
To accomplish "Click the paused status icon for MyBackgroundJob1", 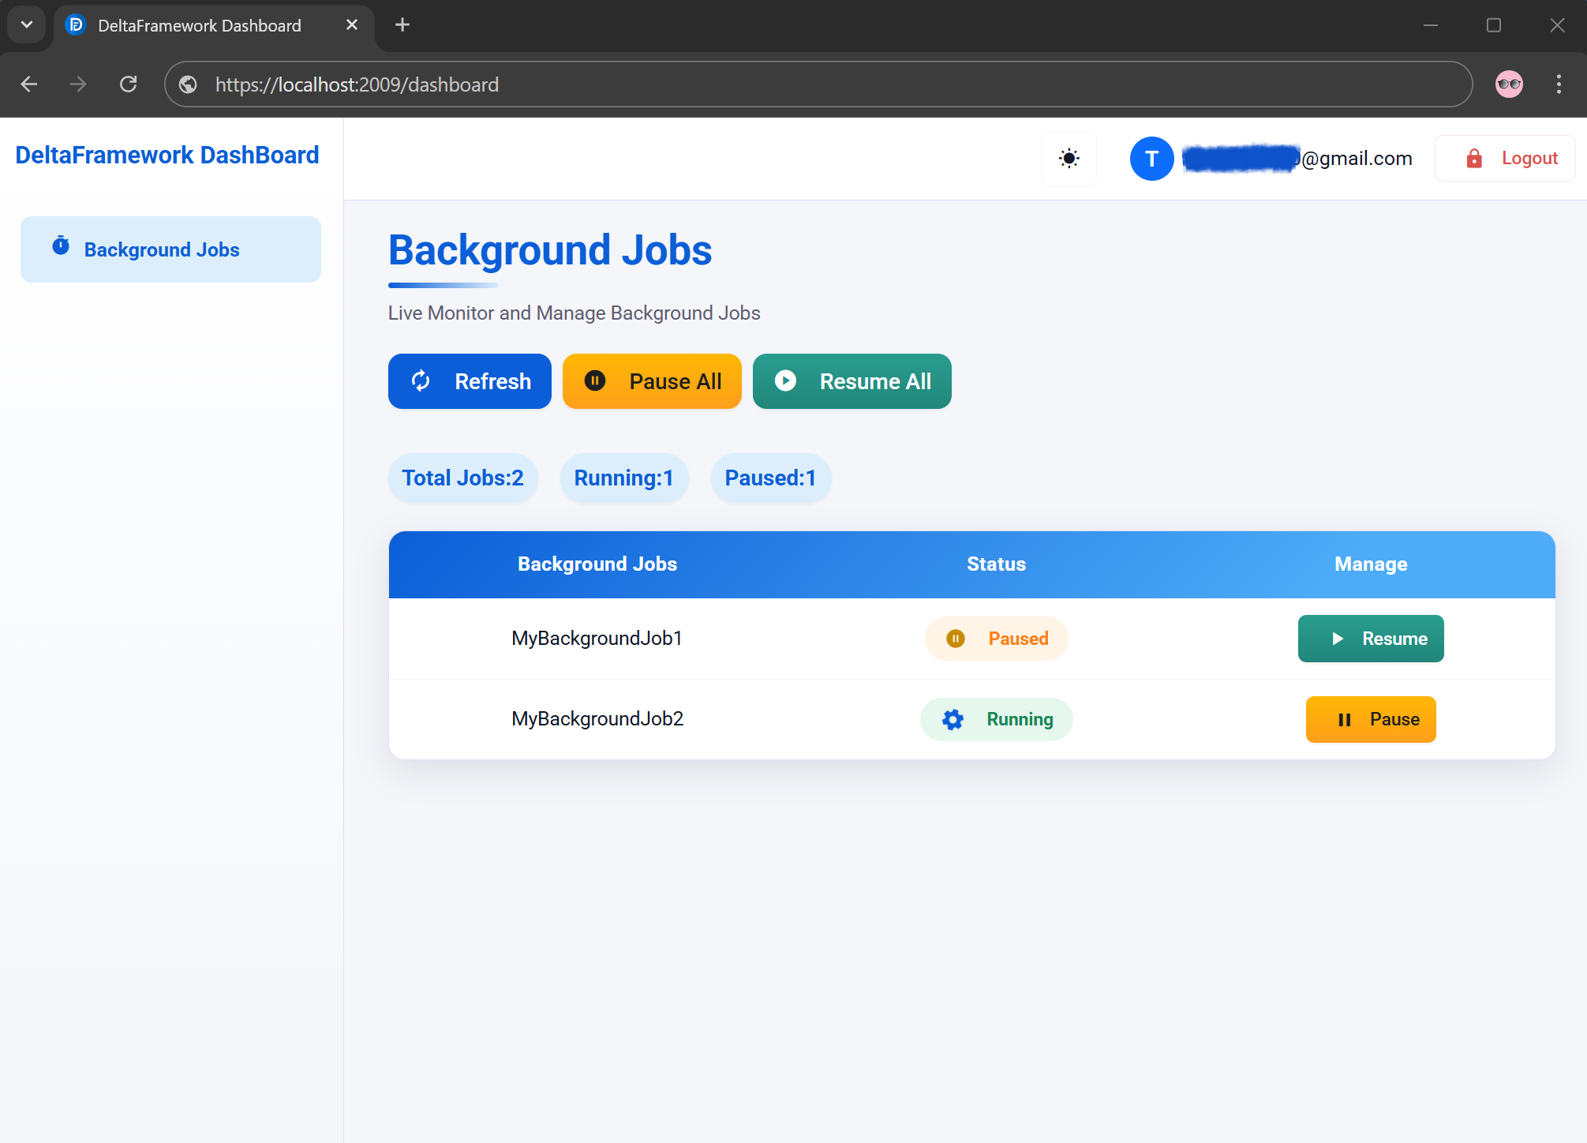I will pos(955,639).
